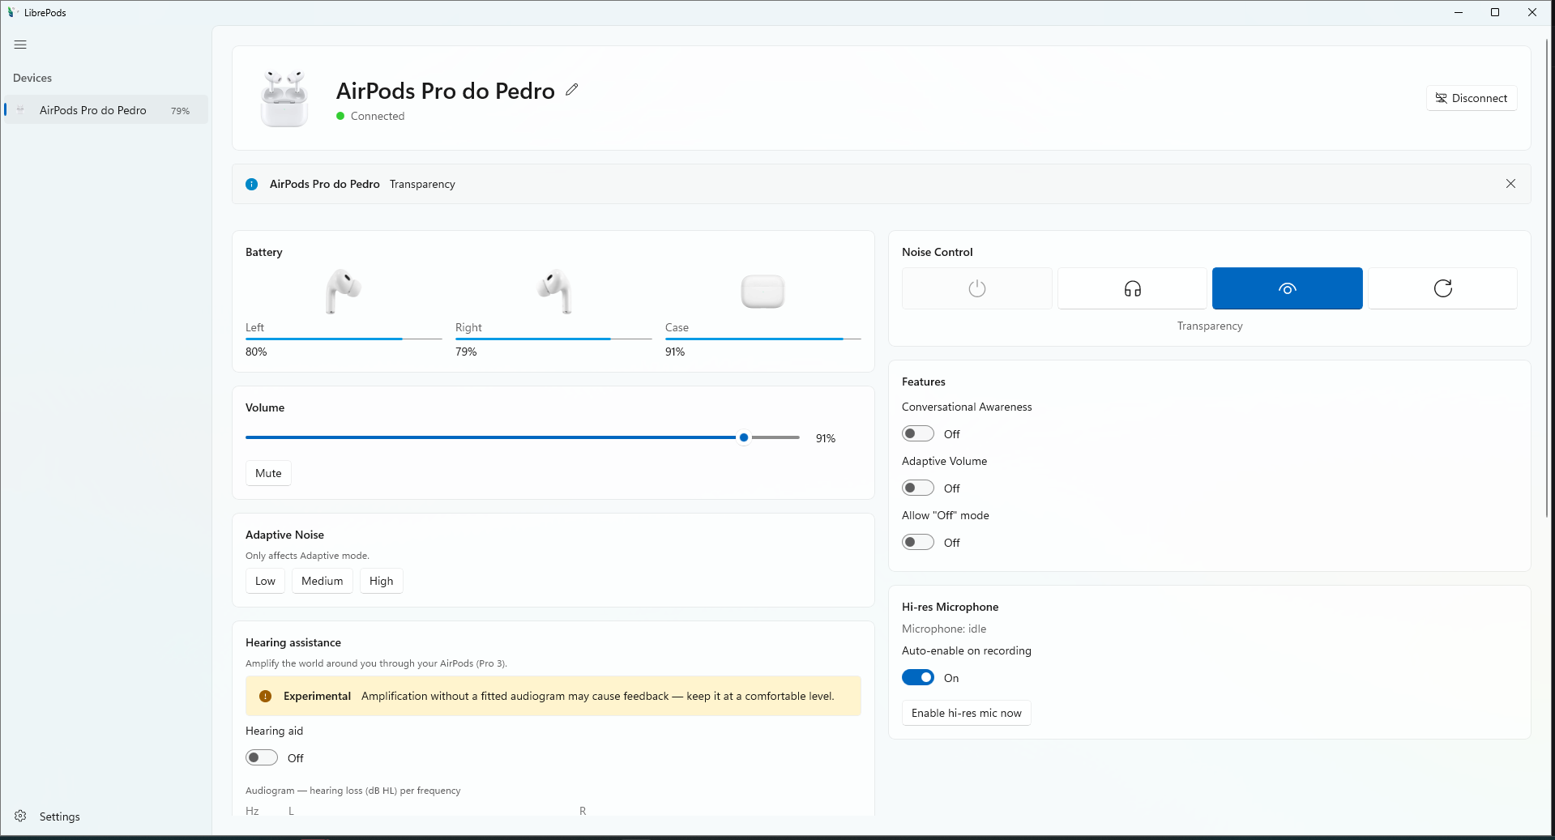The width and height of the screenshot is (1555, 840).
Task: Minimize the LibrePods window
Action: (1459, 12)
